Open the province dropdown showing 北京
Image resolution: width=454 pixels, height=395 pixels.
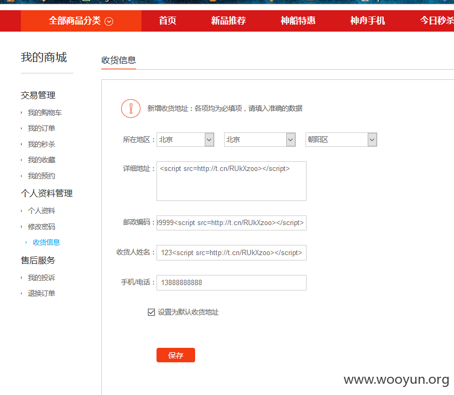(185, 139)
